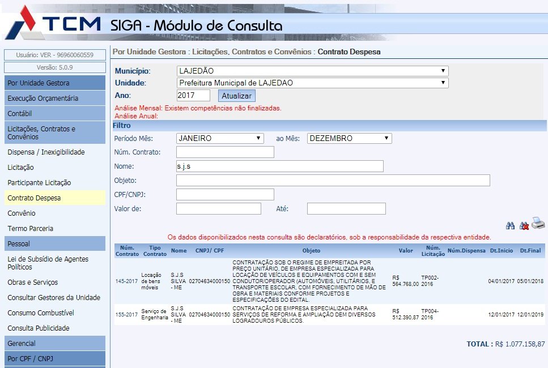The height and width of the screenshot is (368, 548).
Task: Expand the Pessoal section
Action: coord(19,243)
